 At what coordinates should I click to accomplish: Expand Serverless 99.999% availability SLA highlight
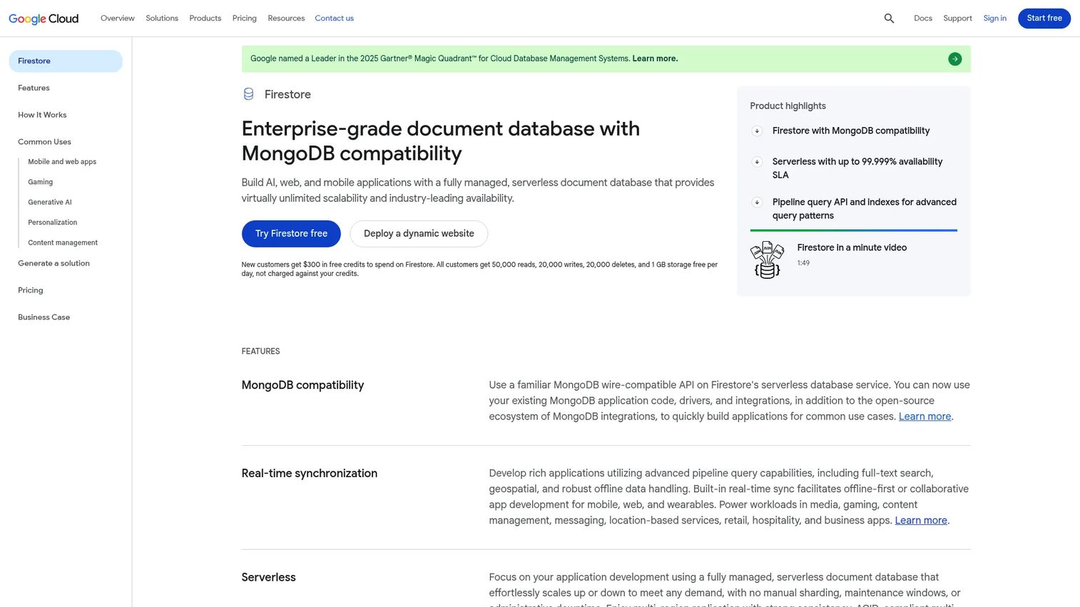[757, 162]
